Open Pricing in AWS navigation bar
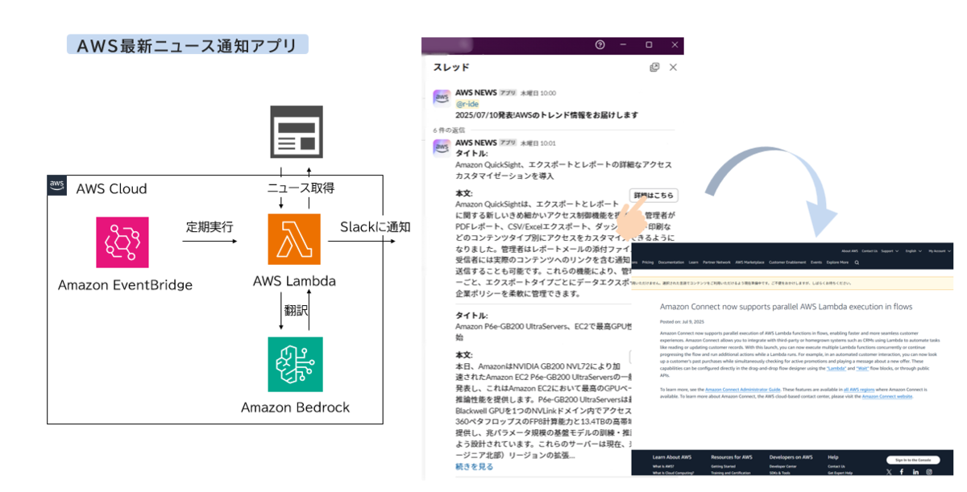This screenshot has width=967, height=492. point(648,263)
